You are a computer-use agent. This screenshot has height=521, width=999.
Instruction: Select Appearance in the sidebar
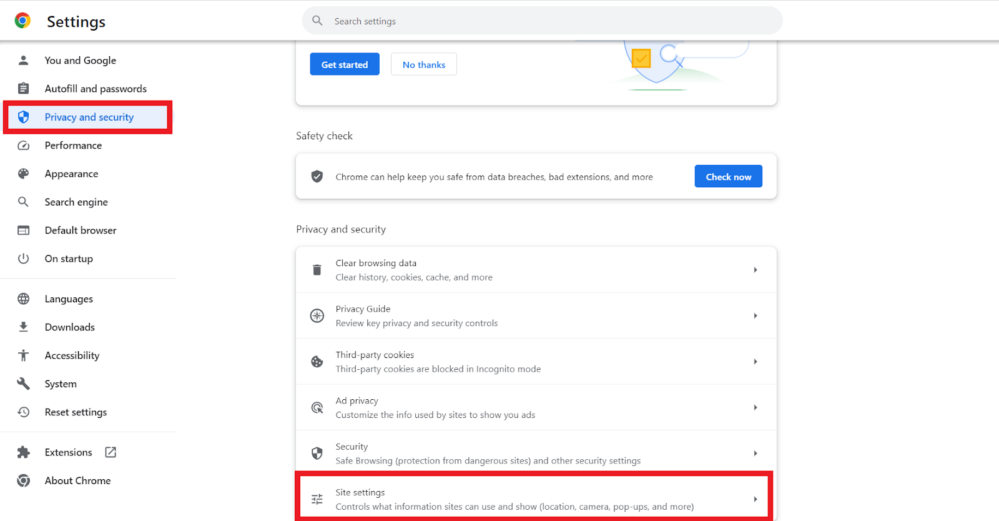71,174
